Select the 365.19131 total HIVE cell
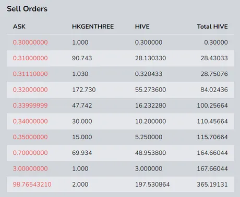This screenshot has height=197, width=240. [x=212, y=184]
